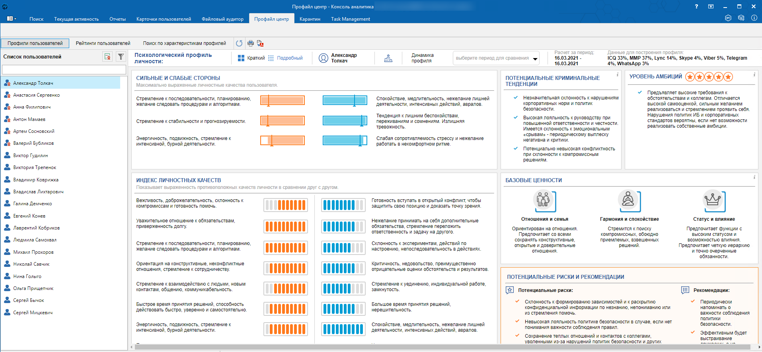
Task: Open Рейтинги пользователей section
Action: click(x=103, y=43)
